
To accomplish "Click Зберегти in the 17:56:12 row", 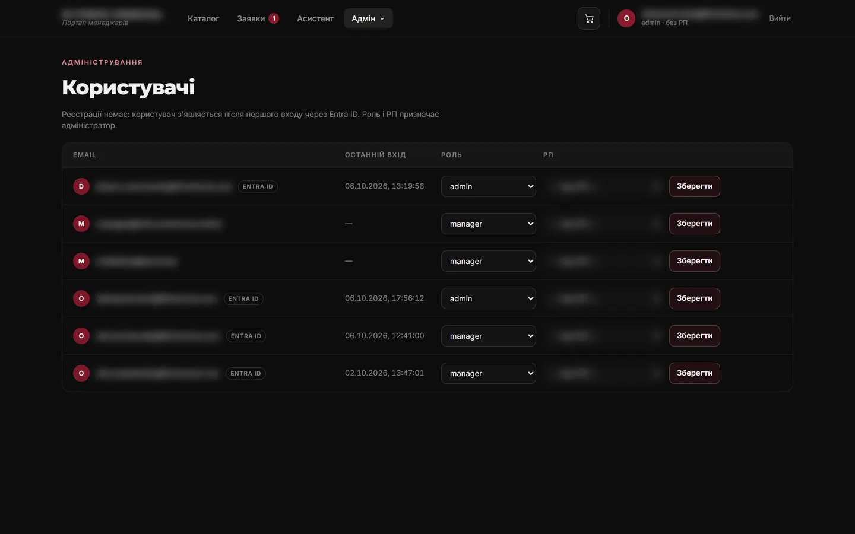I will [x=695, y=298].
